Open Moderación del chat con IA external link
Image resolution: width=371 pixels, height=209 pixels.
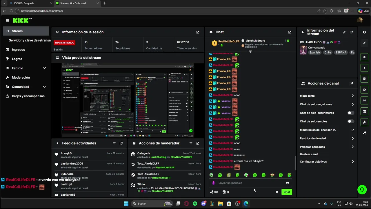pyautogui.click(x=353, y=130)
